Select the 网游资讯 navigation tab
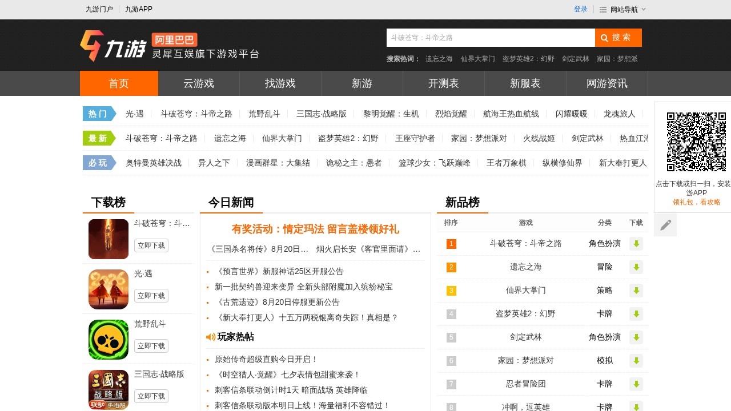Viewport: 731px width, 411px height. point(607,83)
